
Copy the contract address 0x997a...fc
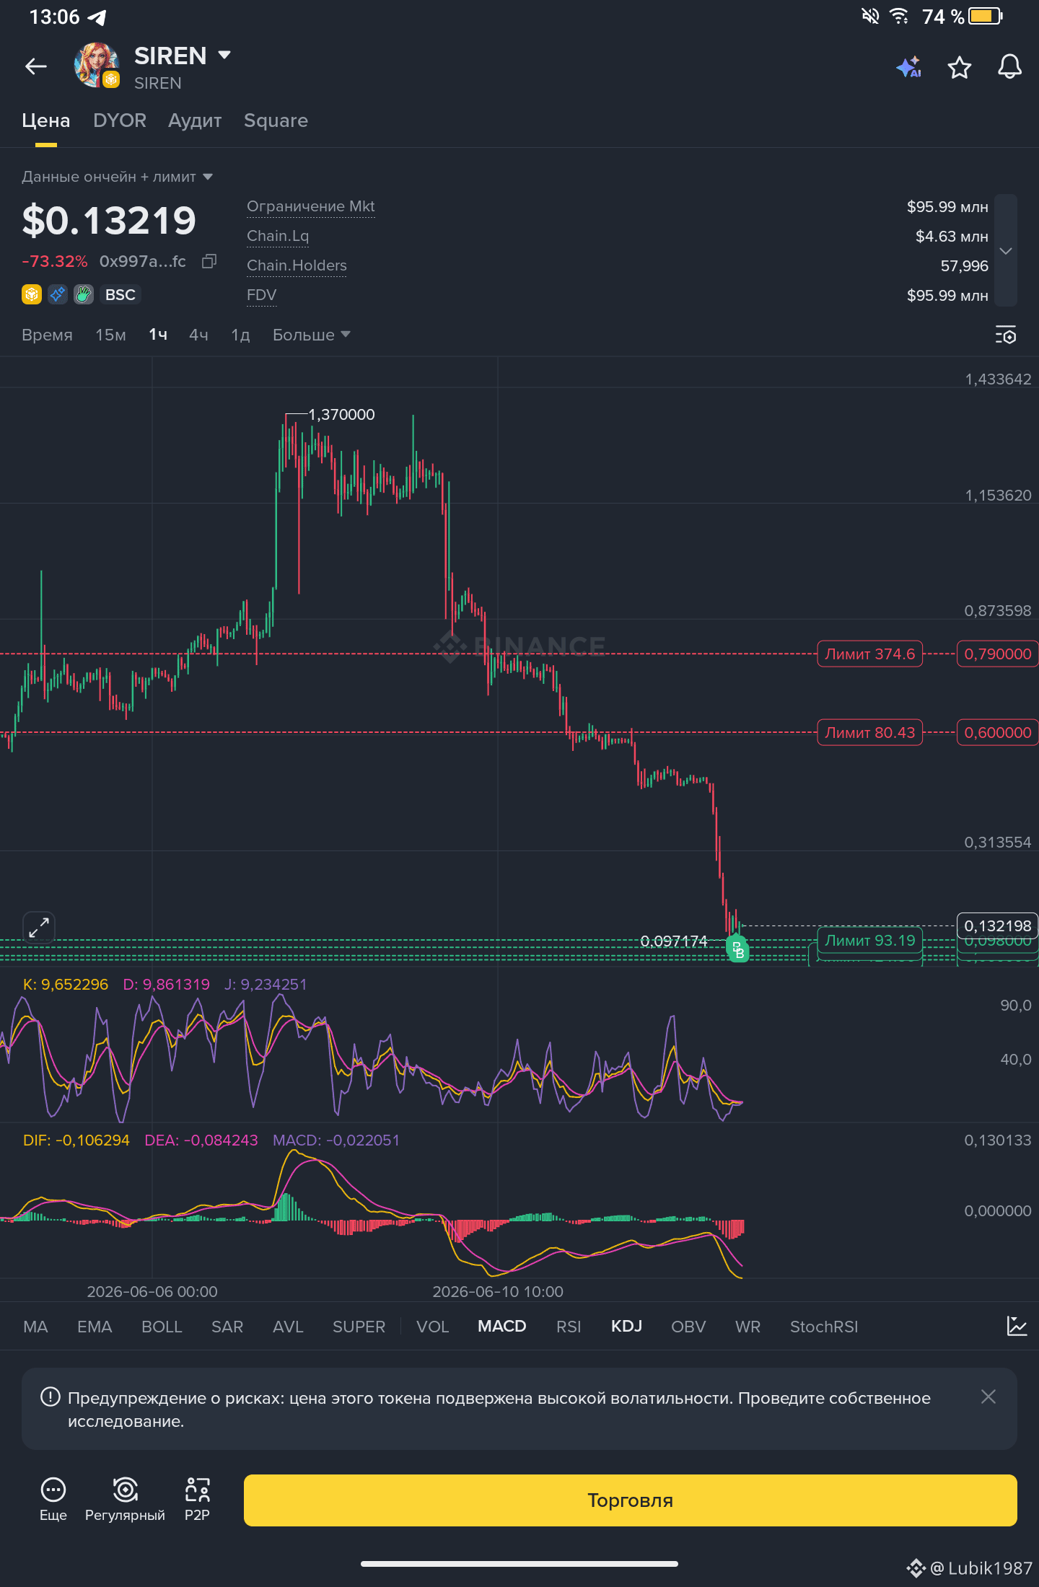click(x=209, y=261)
